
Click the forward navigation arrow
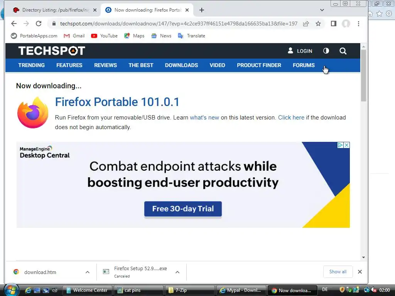click(26, 24)
